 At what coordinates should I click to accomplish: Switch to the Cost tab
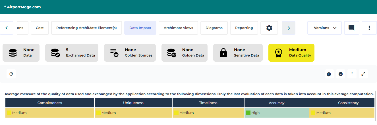tap(40, 28)
